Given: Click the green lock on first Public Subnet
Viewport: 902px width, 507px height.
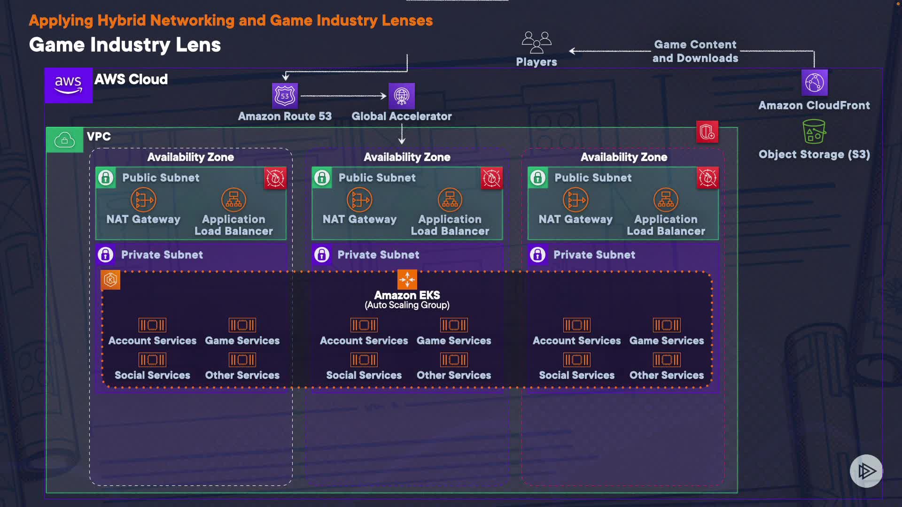Looking at the screenshot, I should [x=106, y=178].
